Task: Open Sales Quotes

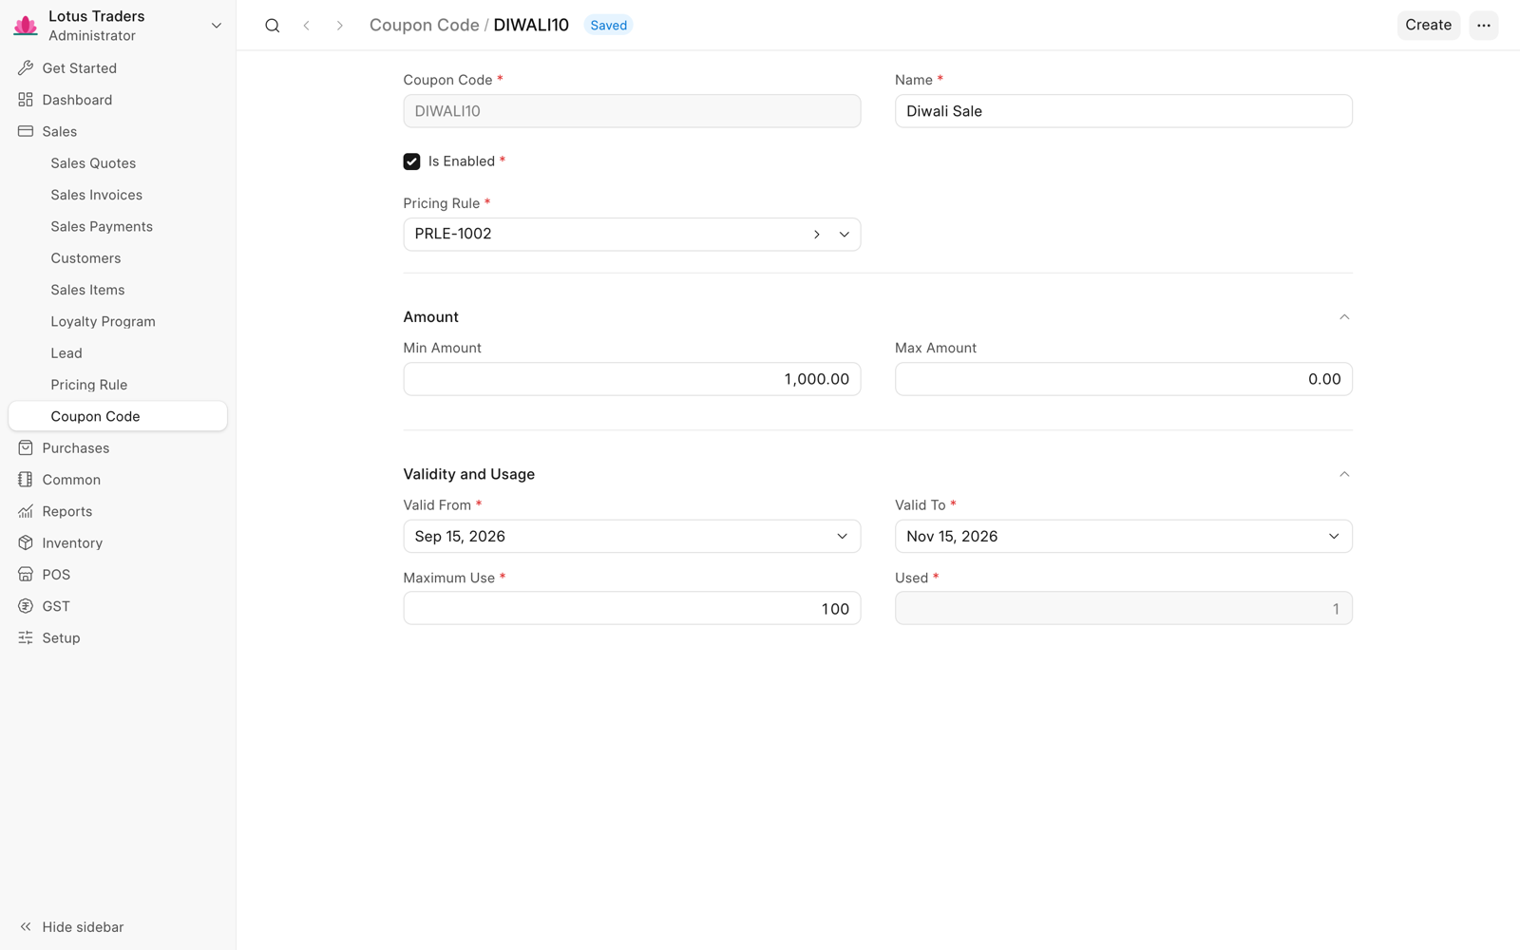Action: [x=118, y=163]
